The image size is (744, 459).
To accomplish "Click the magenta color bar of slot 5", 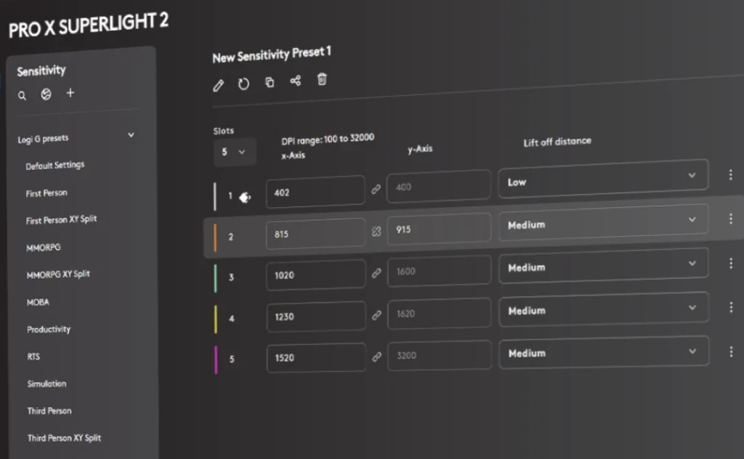I will [x=216, y=360].
